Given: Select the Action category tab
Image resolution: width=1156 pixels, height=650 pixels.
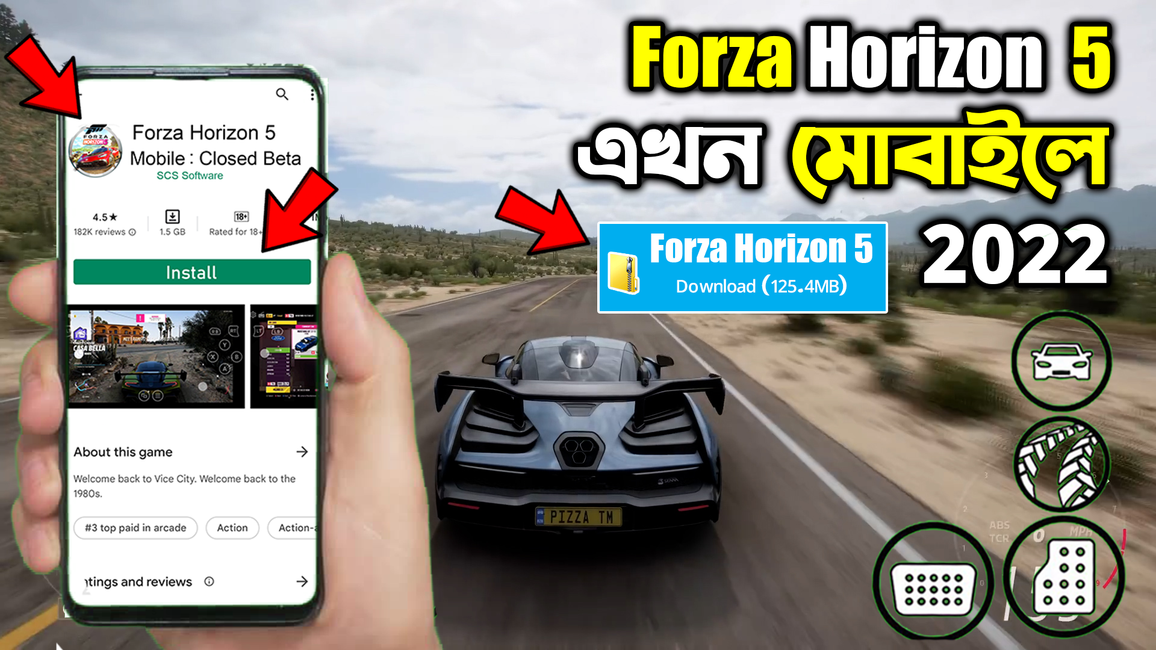Looking at the screenshot, I should point(232,527).
